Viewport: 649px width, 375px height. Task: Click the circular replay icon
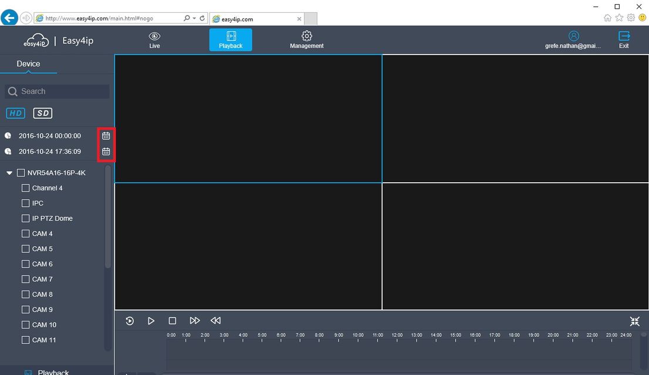pos(130,321)
